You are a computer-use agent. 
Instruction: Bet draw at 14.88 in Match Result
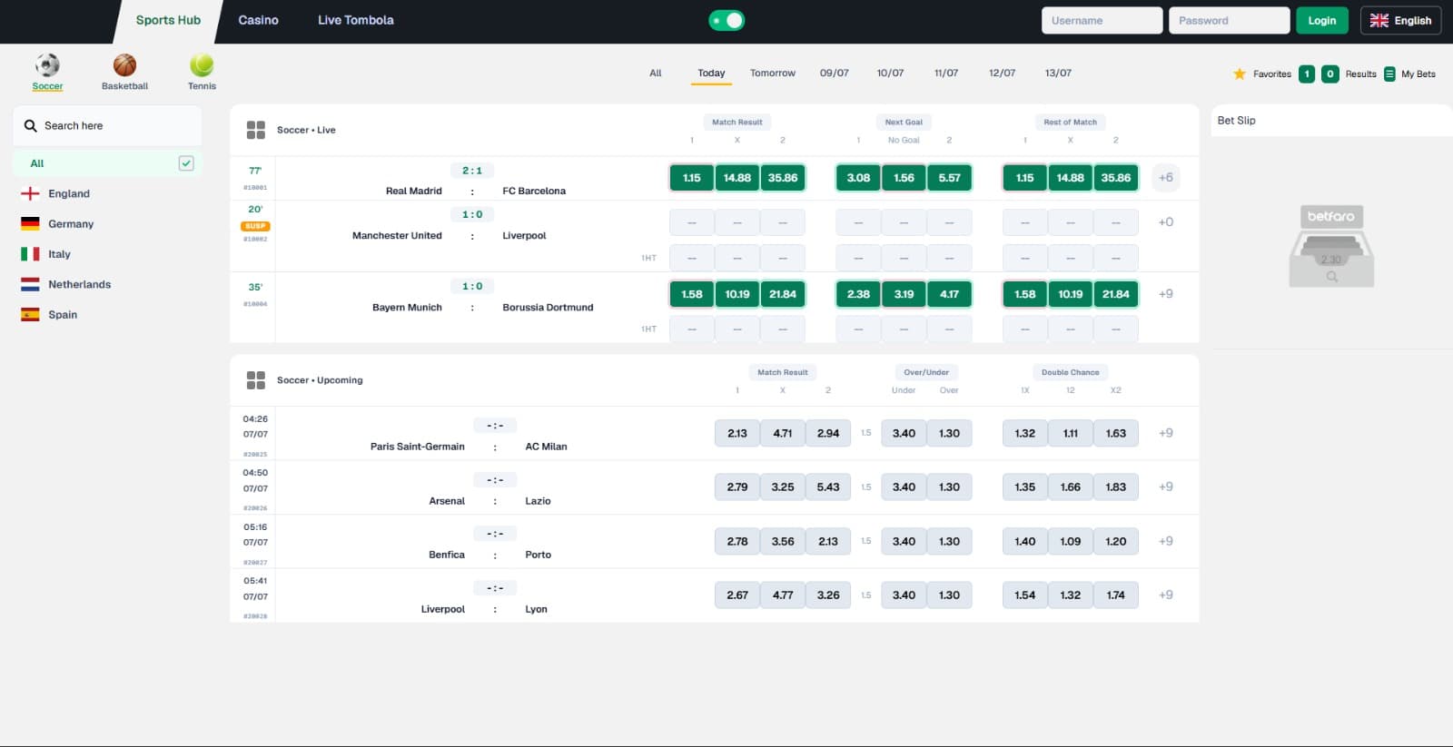737,178
